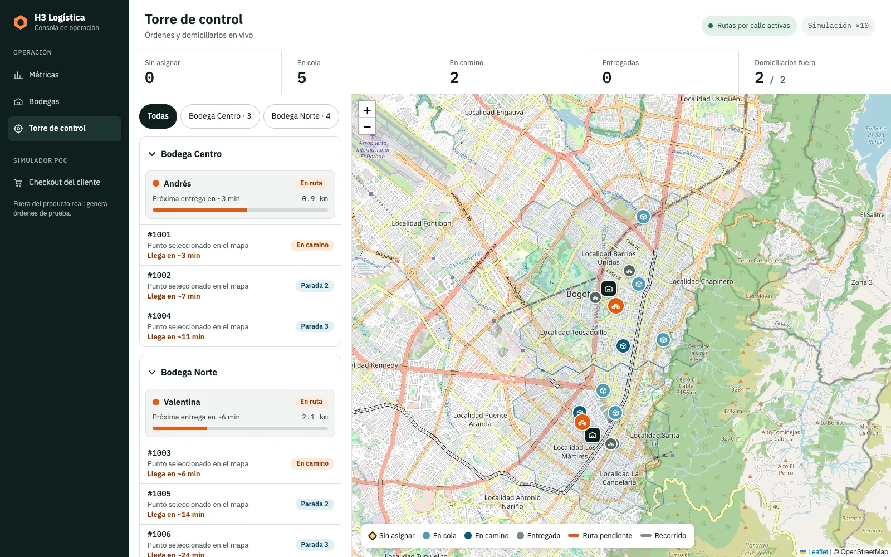
Task: Click the orange courier marker beside Bogotá label
Action: [615, 306]
